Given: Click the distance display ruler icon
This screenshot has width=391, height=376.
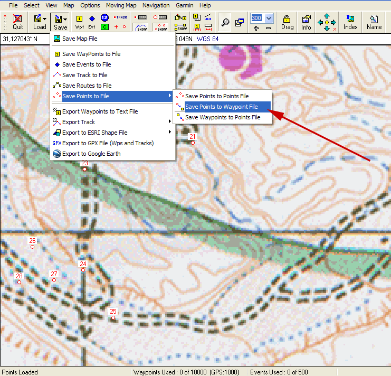Looking at the screenshot, I should [x=208, y=27].
